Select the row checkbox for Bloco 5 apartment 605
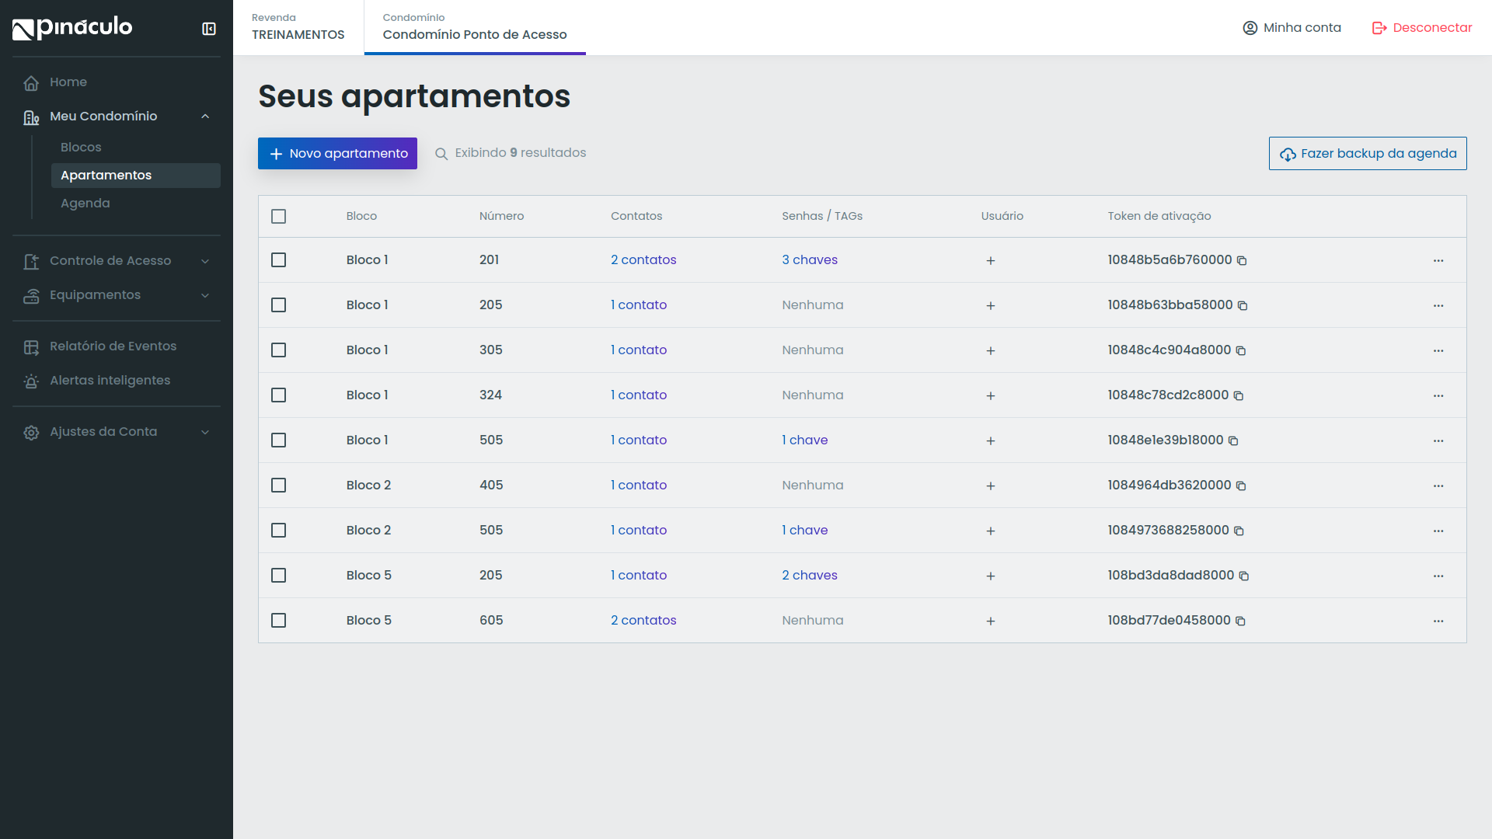Image resolution: width=1492 pixels, height=839 pixels. (279, 620)
